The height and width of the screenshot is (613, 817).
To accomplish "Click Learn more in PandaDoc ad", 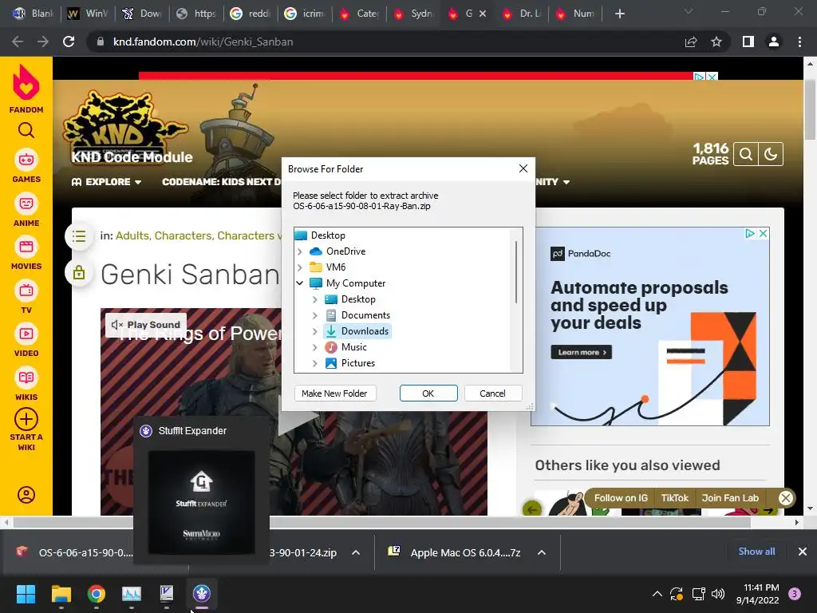I will (582, 352).
